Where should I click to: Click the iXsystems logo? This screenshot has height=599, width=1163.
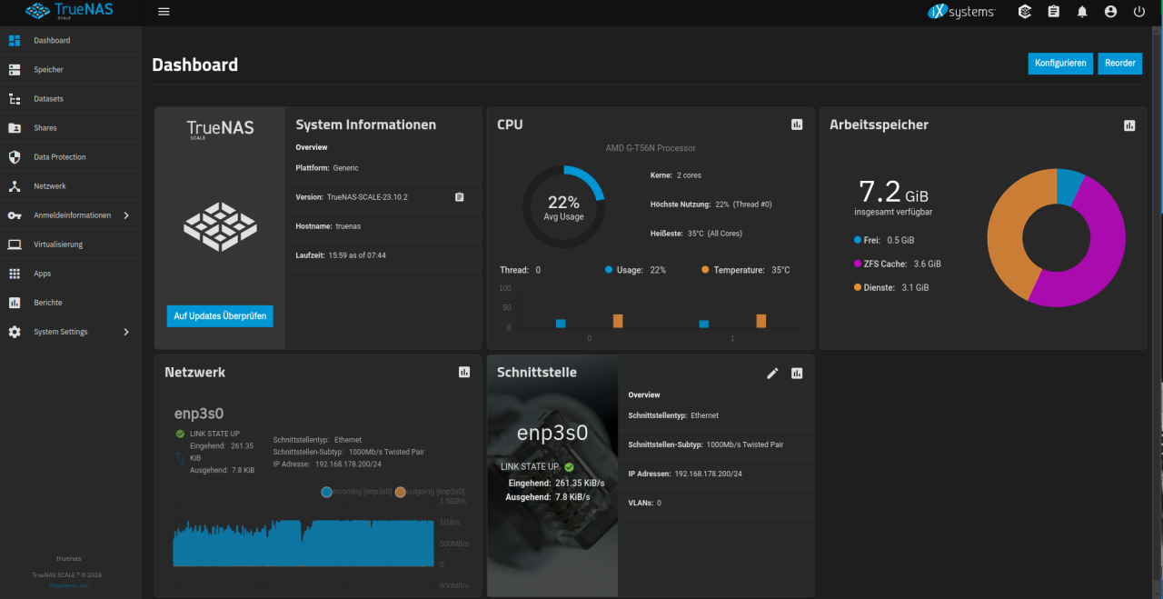click(961, 12)
